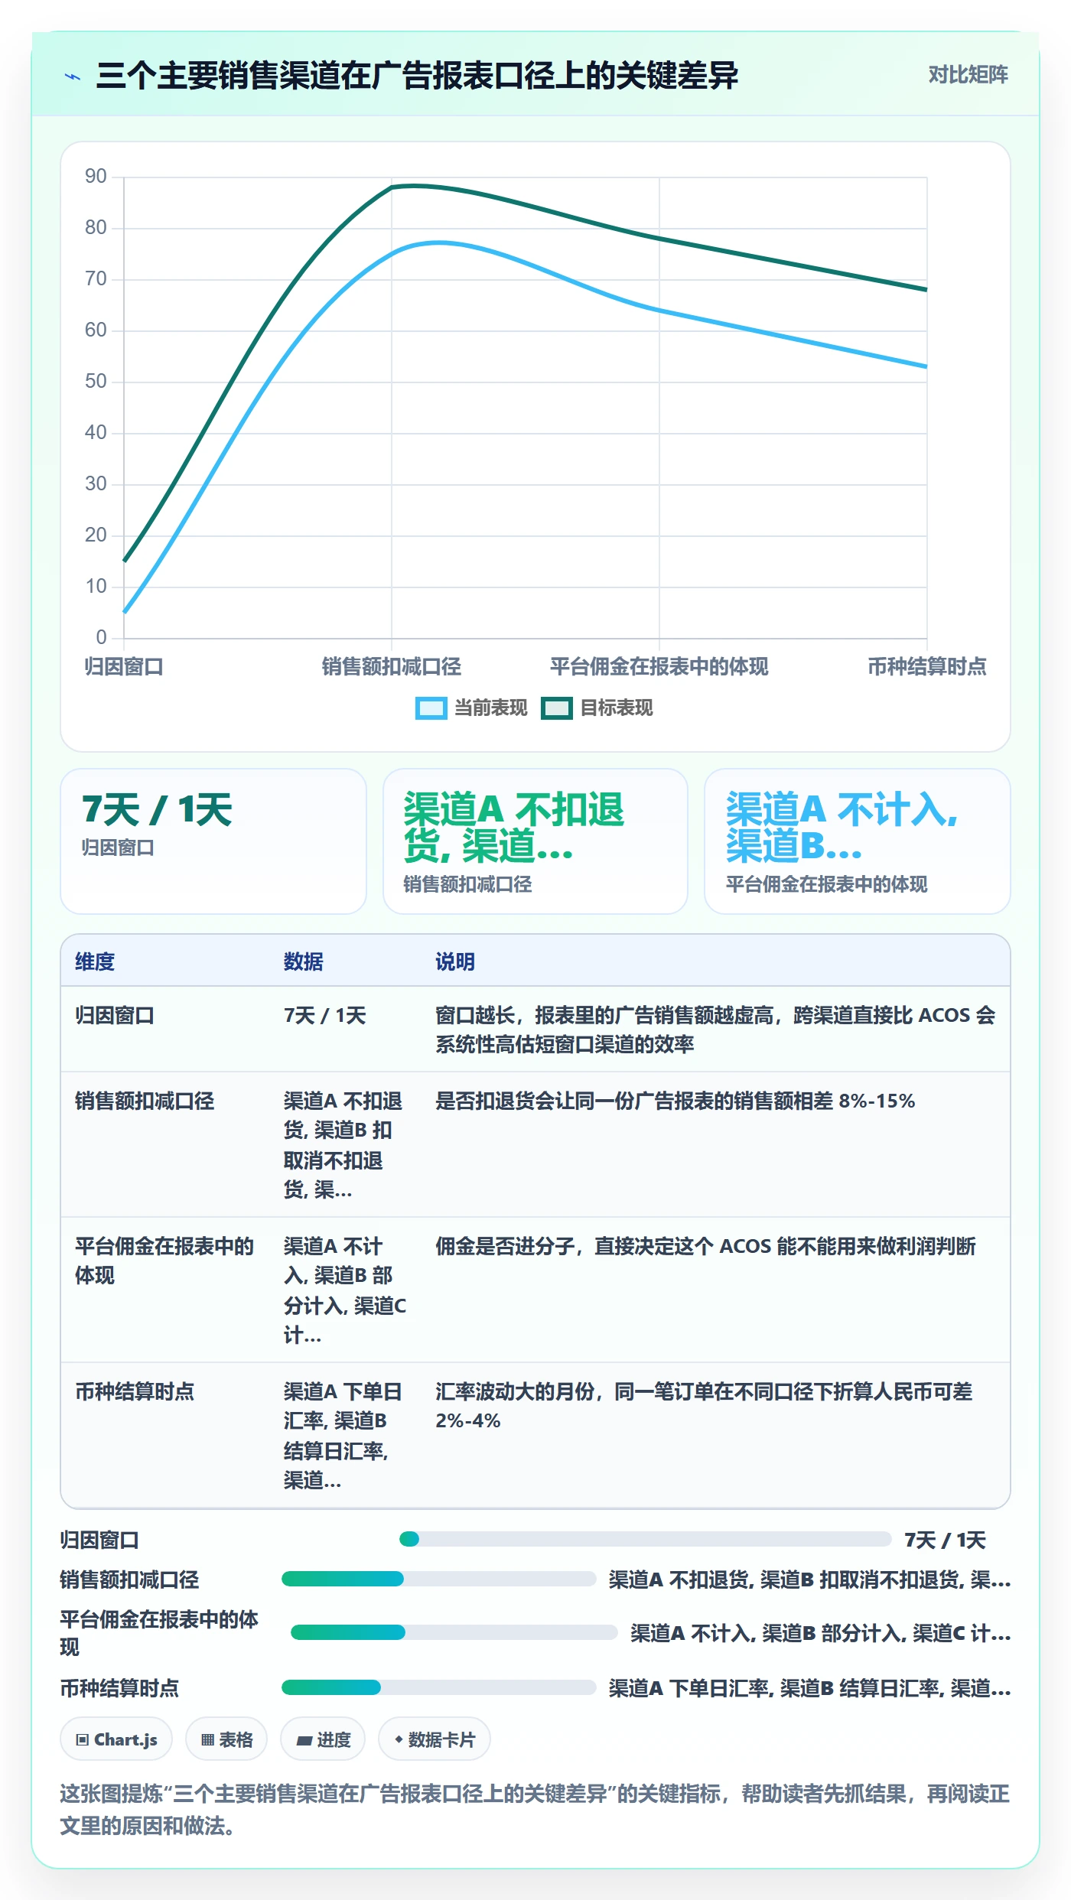Open the blue 渠道A 不计入 stat card
The width and height of the screenshot is (1071, 1900).
tap(858, 841)
